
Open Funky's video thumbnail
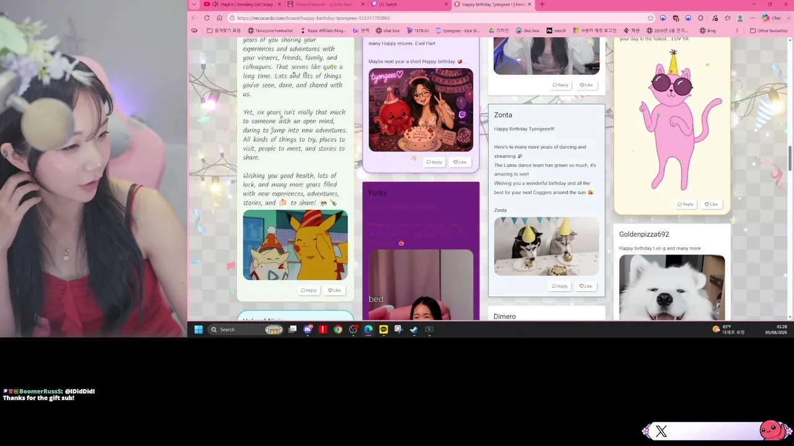pyautogui.click(x=421, y=285)
